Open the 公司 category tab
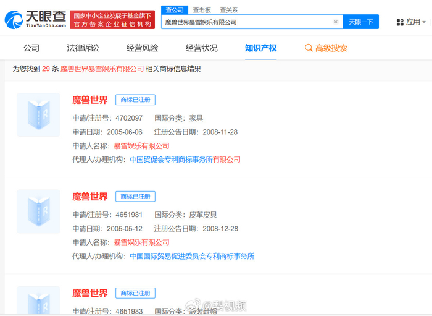This screenshot has height=316, width=432. coord(31,48)
